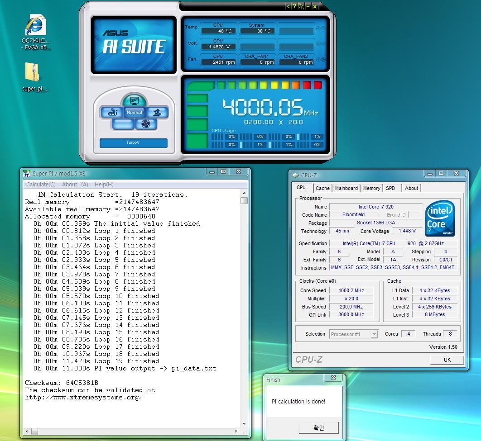Viewport: 481px width, 441px height.
Task: Open the Help(H) menu in Super PI
Action: point(104,185)
